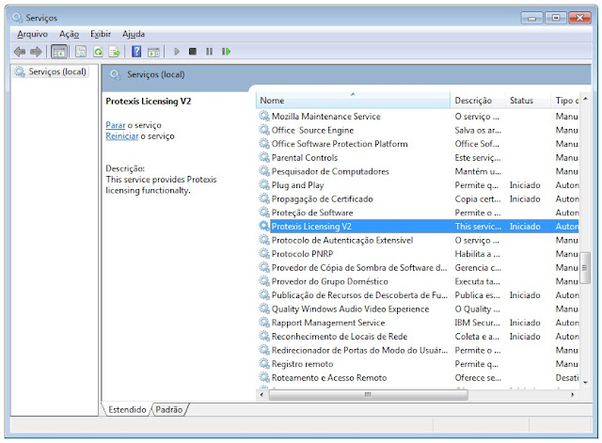Image resolution: width=602 pixels, height=443 pixels.
Task: Click the Serviços window title icon
Action: tap(17, 18)
